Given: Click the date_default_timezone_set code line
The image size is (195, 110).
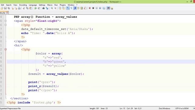Looking at the screenshot, I should click(x=57, y=29).
